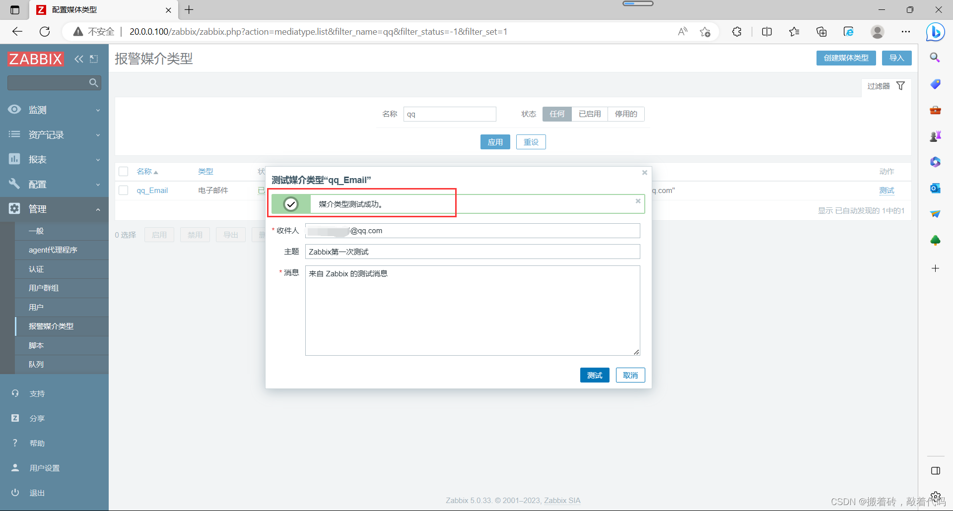
Task: Open Edge sidebar Microsoft 365 icon
Action: coord(935,162)
